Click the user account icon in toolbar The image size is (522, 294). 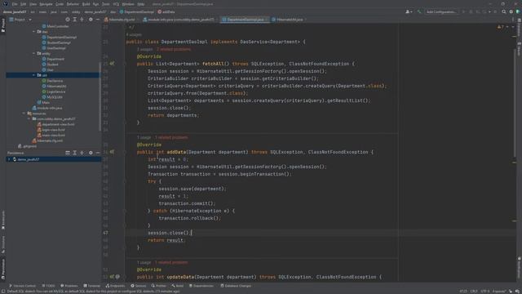(x=409, y=11)
